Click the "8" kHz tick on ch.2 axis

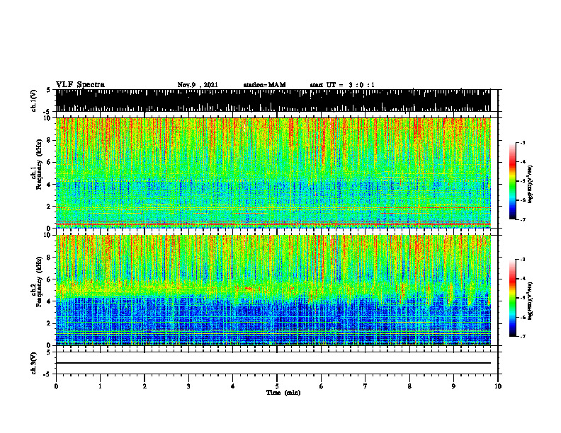point(50,257)
